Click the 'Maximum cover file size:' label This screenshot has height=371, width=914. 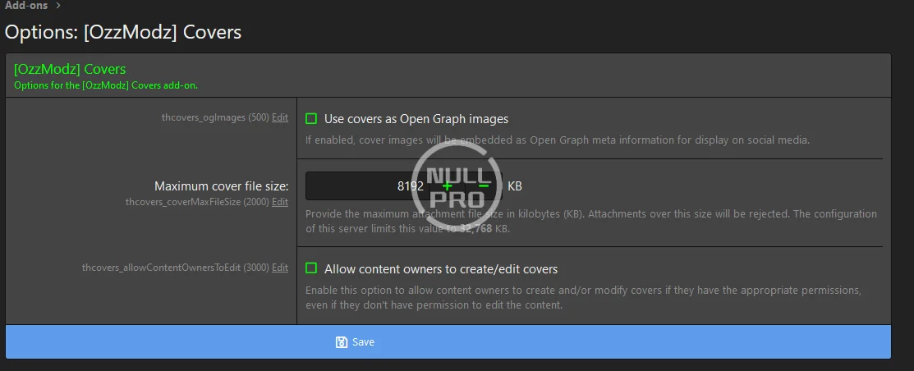point(221,186)
